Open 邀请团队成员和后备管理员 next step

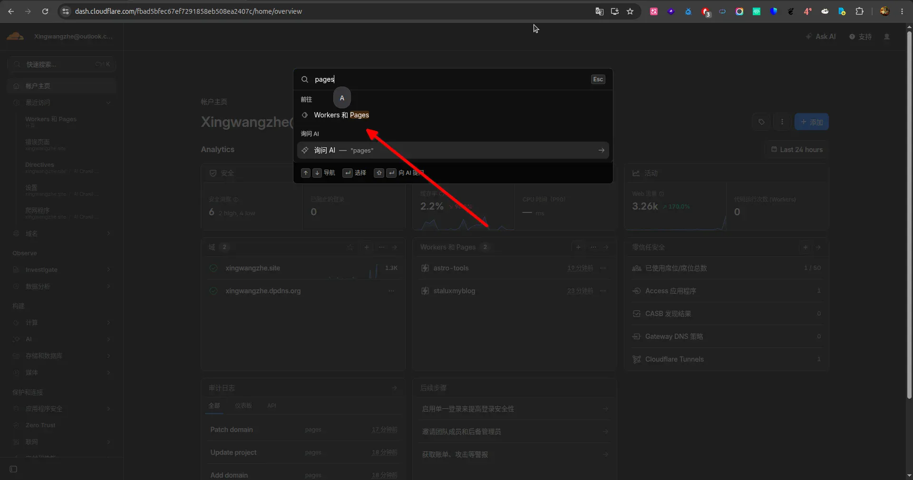[515, 432]
